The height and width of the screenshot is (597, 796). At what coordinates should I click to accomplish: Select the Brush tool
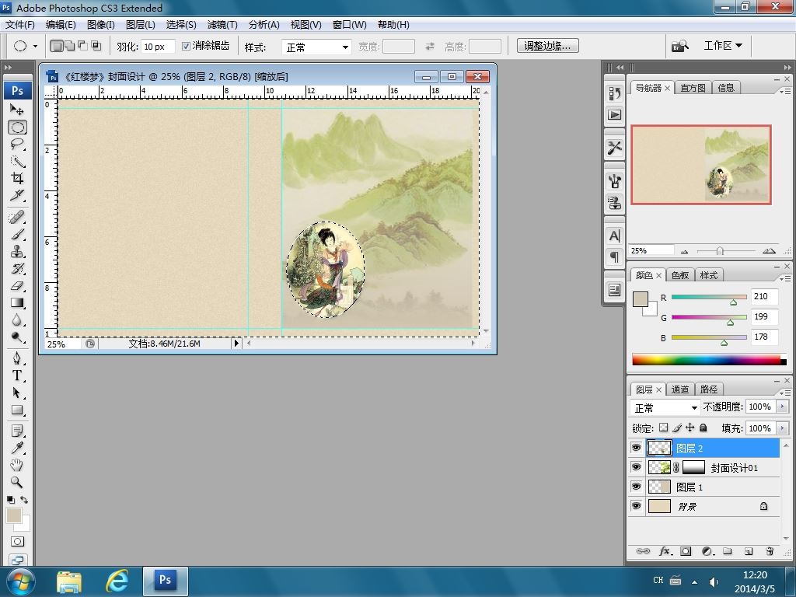[x=17, y=235]
